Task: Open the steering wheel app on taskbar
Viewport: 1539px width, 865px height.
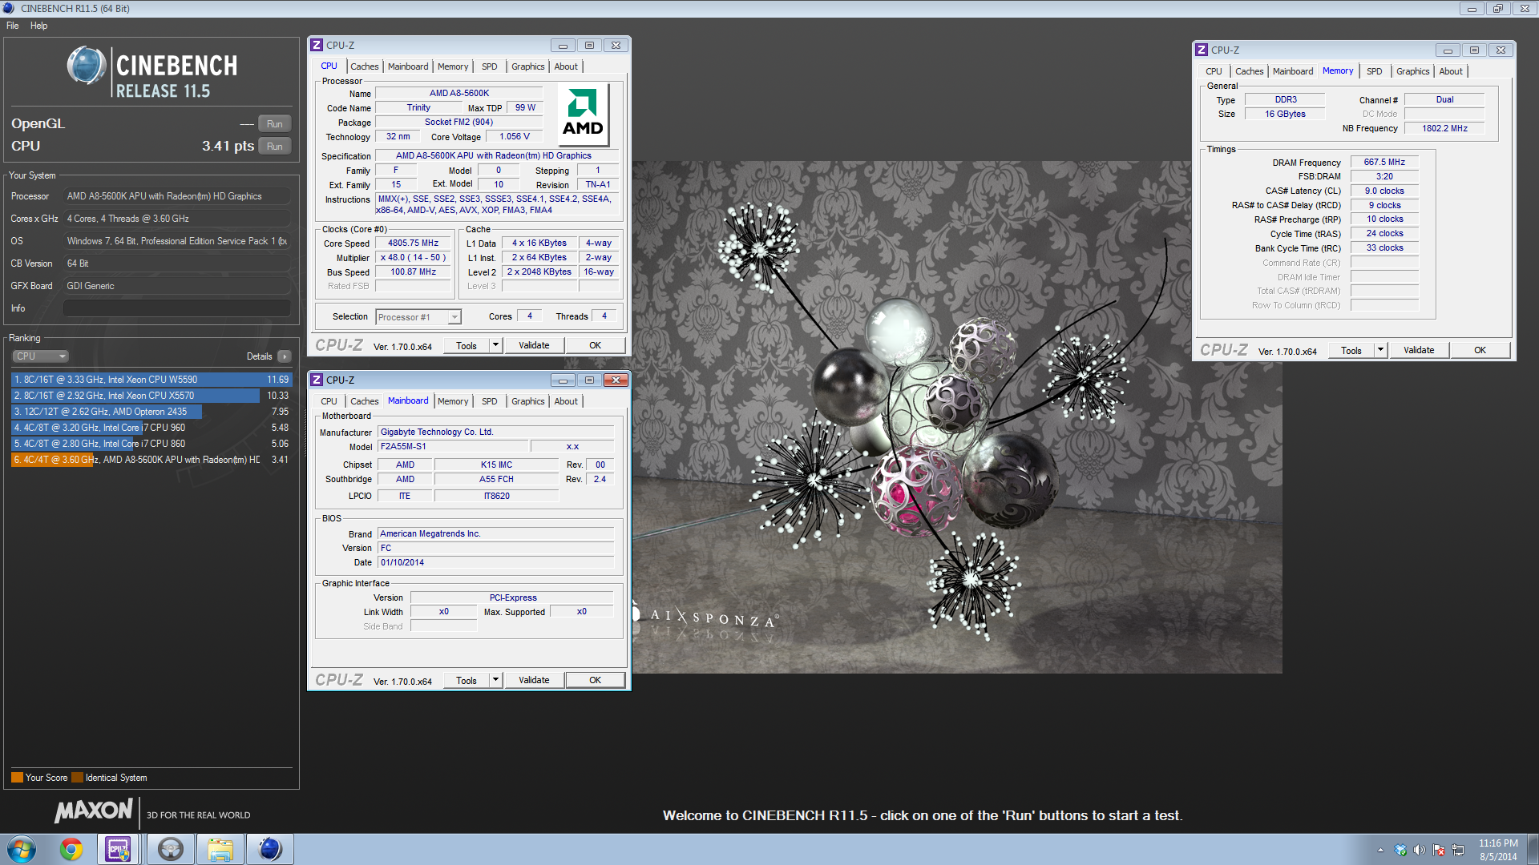Action: tap(170, 849)
